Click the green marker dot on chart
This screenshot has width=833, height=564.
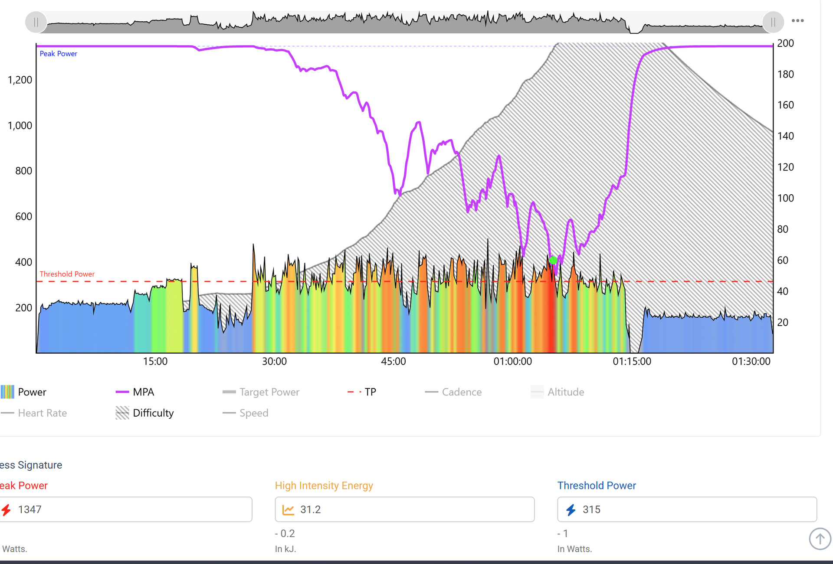click(553, 260)
